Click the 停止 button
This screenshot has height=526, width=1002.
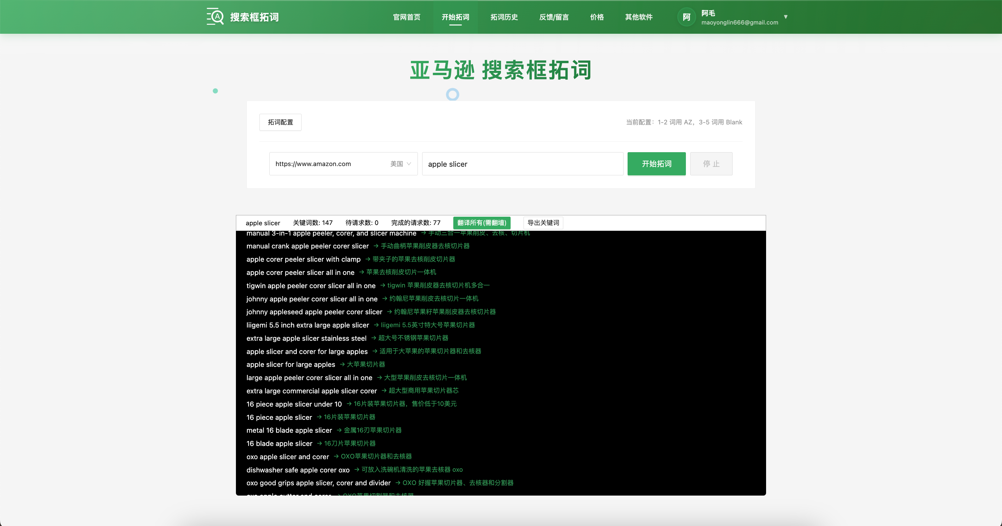[711, 164]
